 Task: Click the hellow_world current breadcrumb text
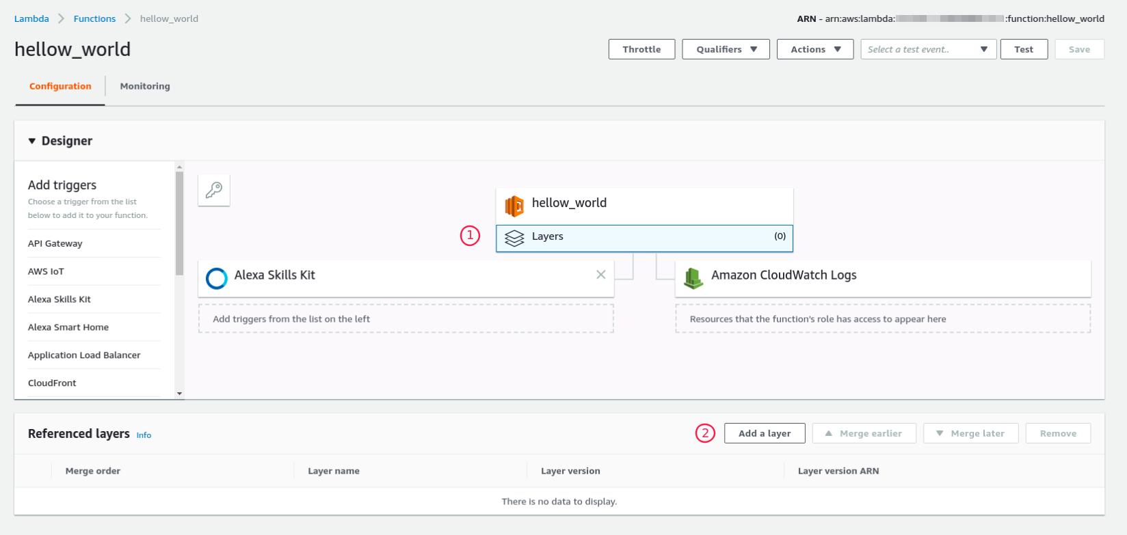coord(169,18)
